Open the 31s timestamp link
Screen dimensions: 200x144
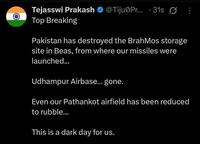click(158, 11)
